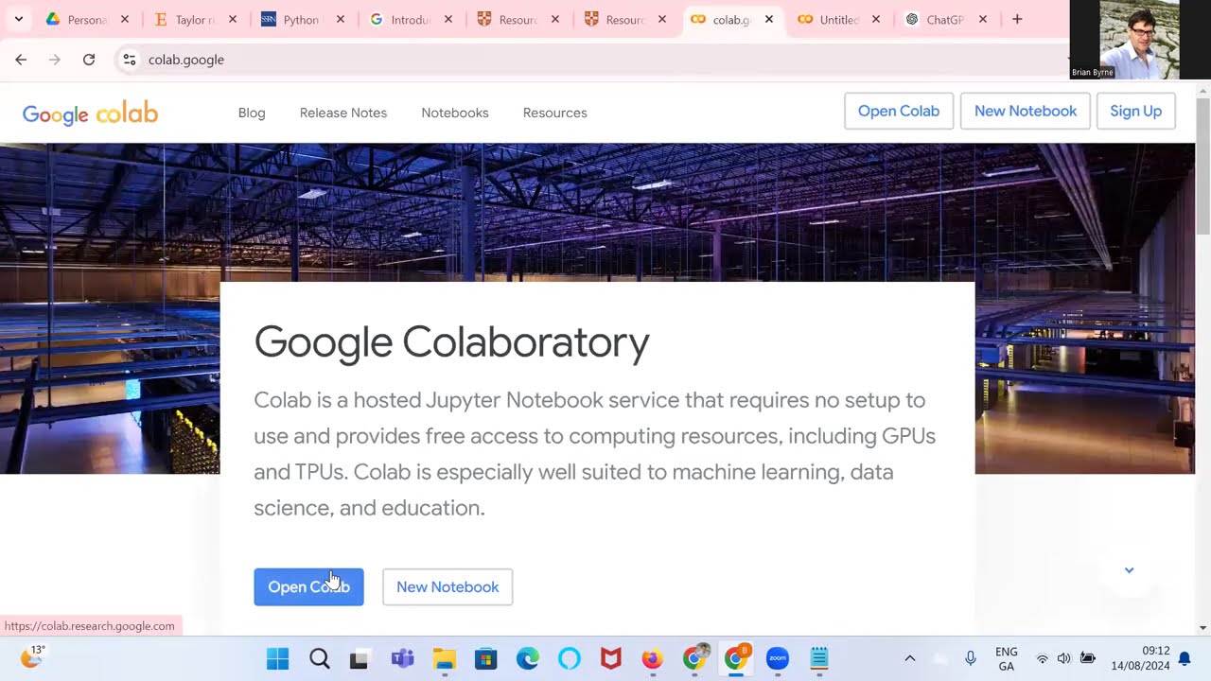
Task: Switch to the Taylor tab
Action: (196, 19)
